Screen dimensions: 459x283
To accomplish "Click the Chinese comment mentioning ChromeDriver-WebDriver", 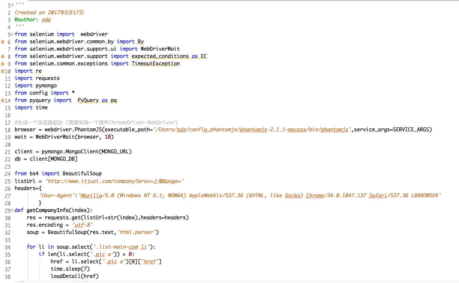I will coord(96,122).
